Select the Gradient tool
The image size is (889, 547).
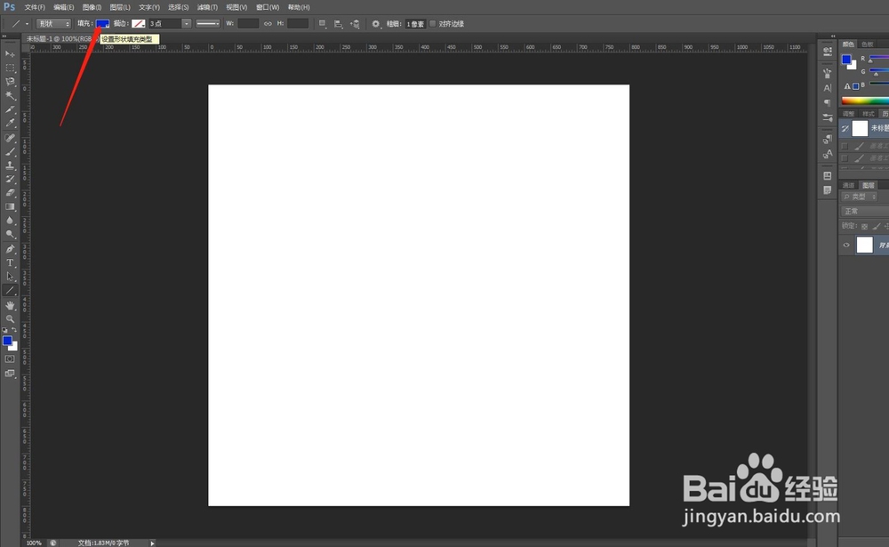10,206
